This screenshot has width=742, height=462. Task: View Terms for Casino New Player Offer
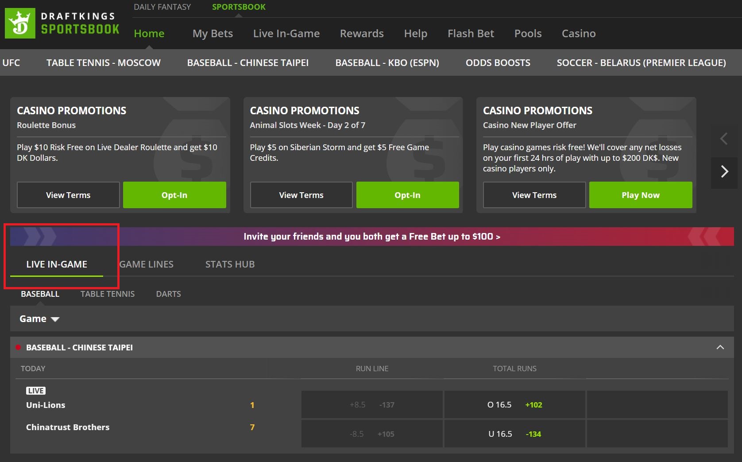tap(534, 195)
